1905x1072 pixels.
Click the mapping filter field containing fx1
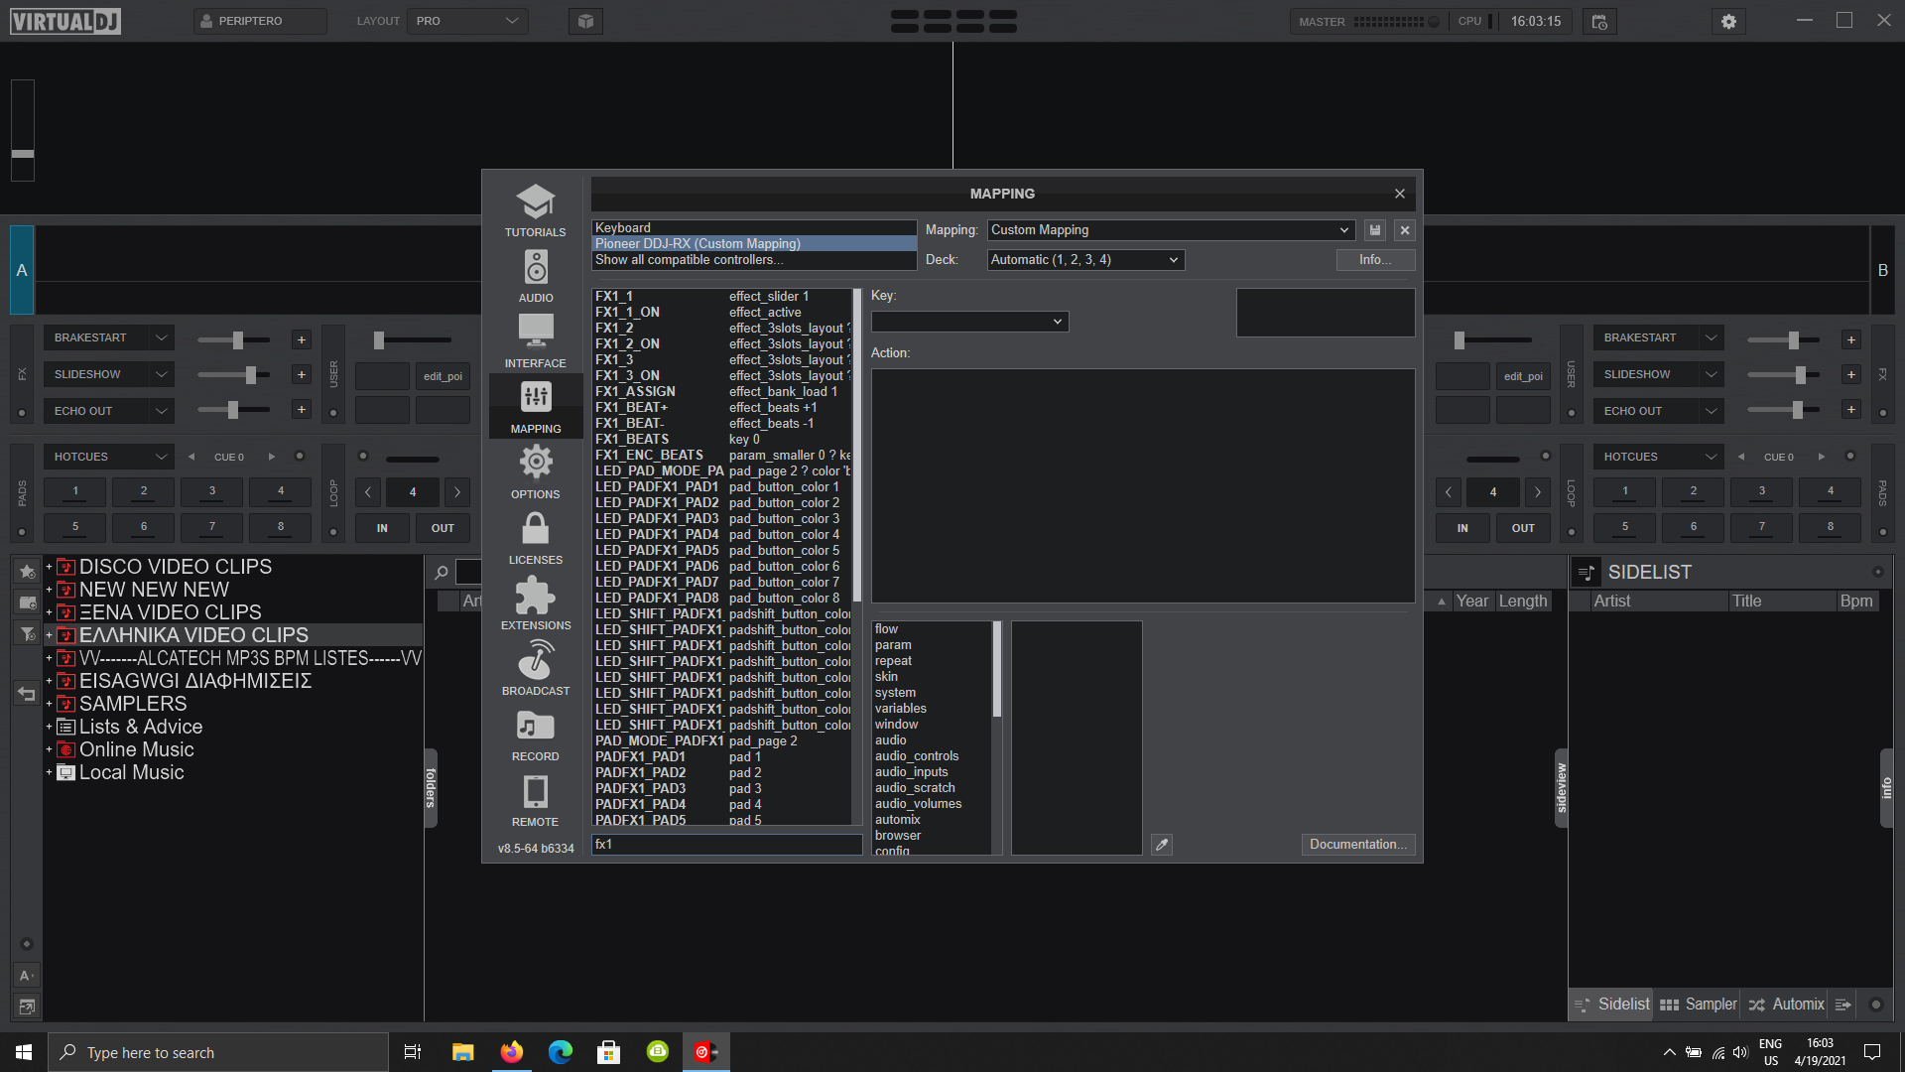727,845
